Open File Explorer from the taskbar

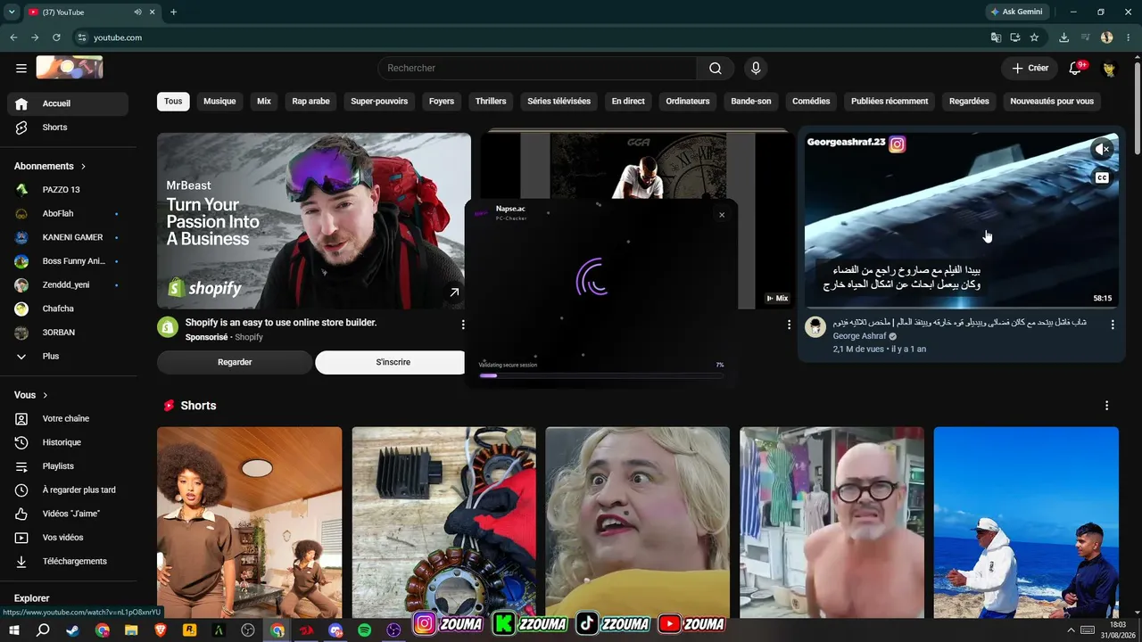click(131, 630)
